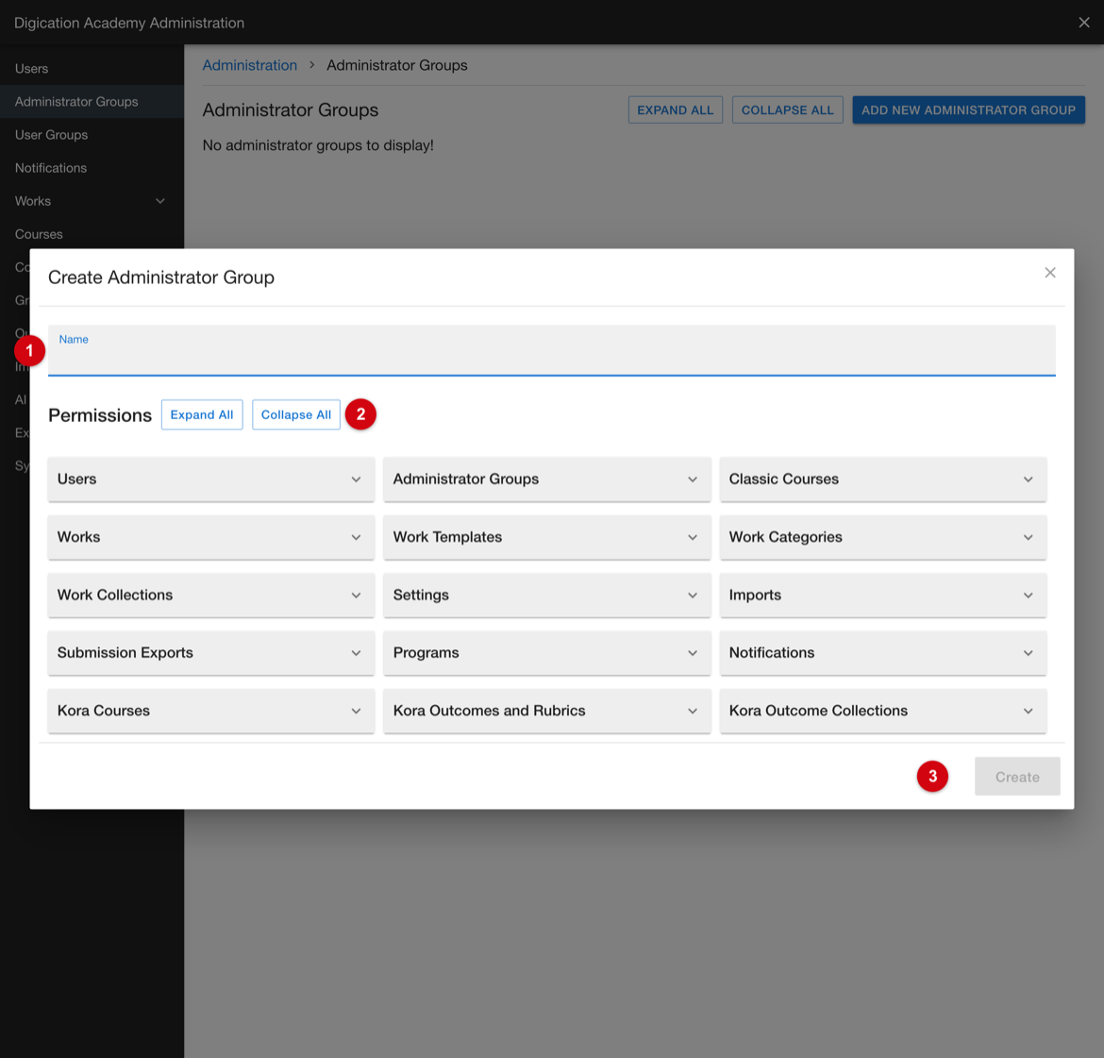Expand the Submission Exports permission panel
The image size is (1104, 1058).
click(x=210, y=653)
